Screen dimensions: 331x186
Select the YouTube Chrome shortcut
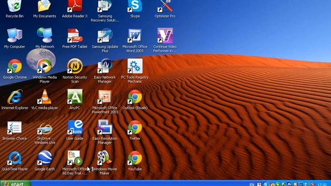tap(135, 158)
